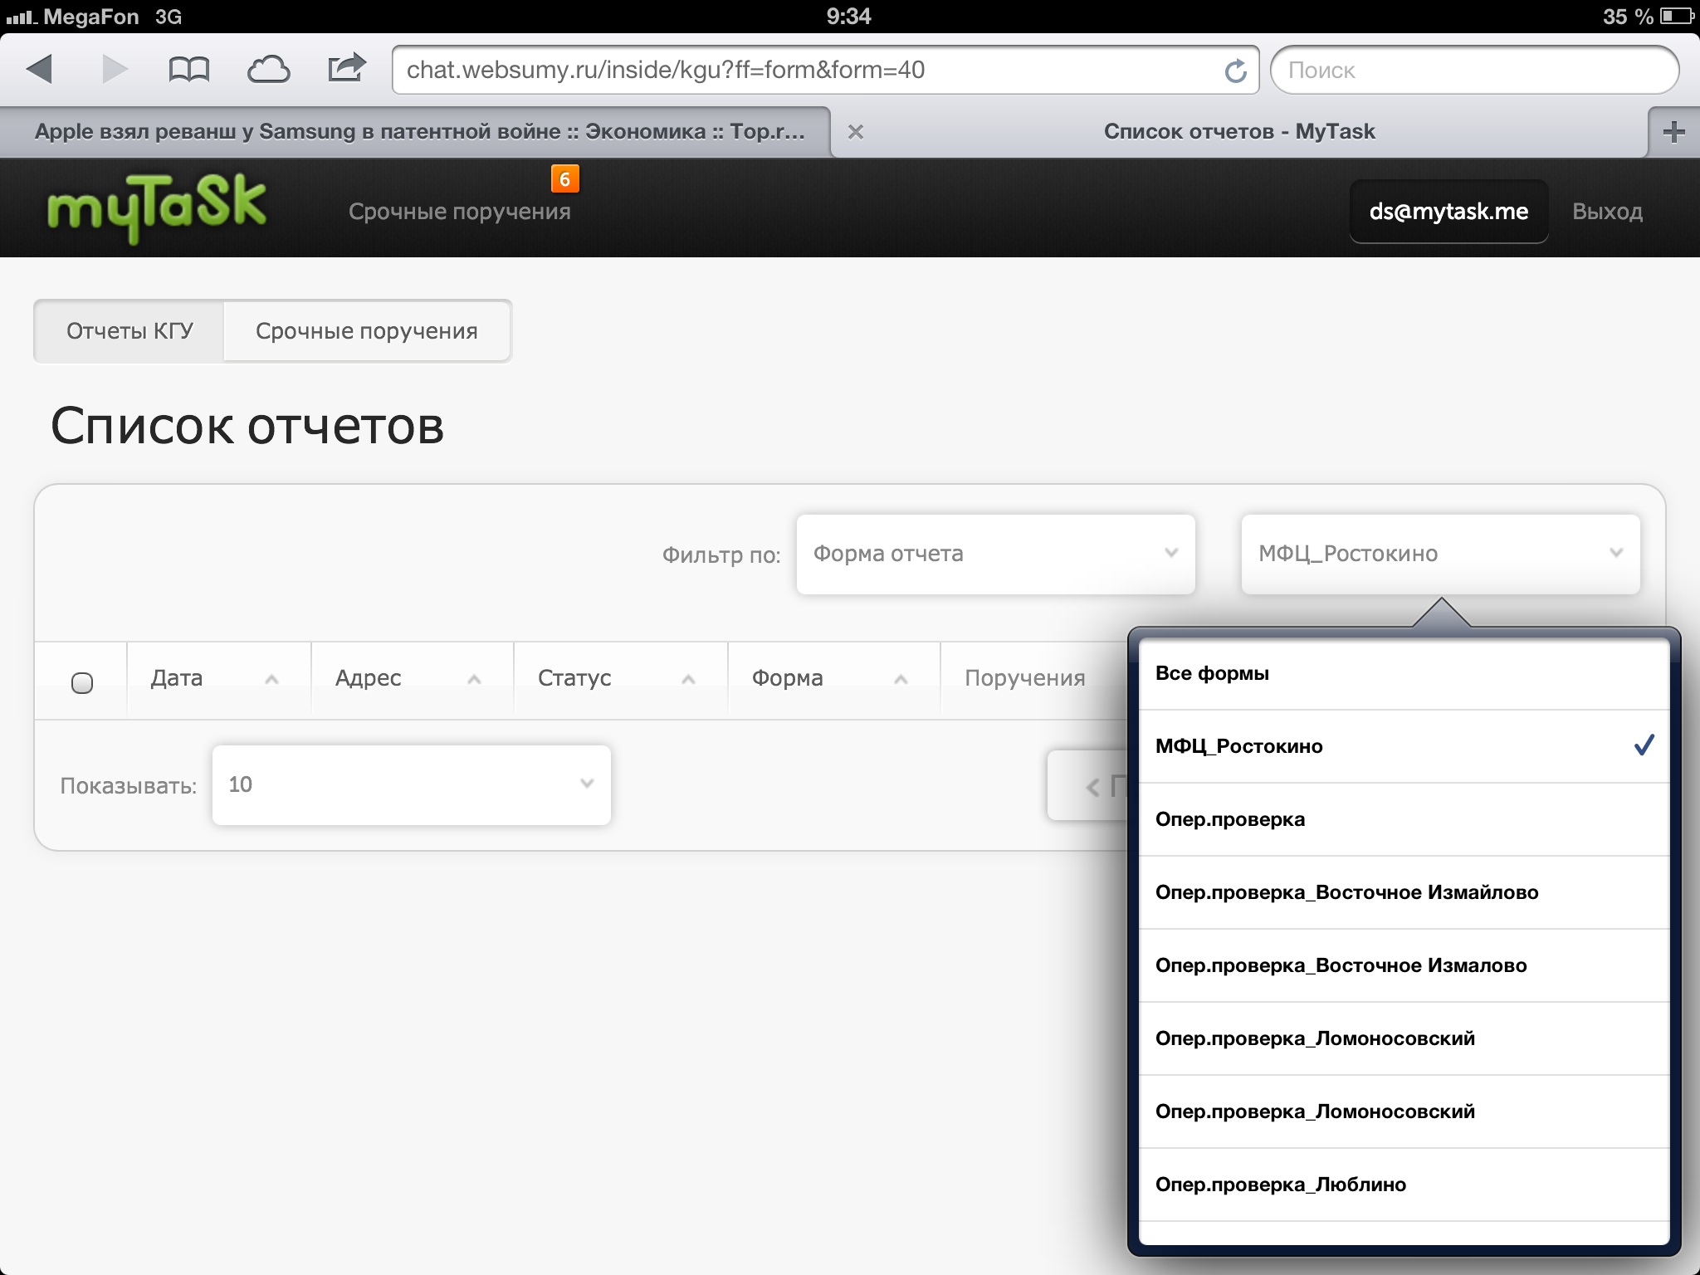
Task: Reload page with refresh icon
Action: coord(1235,71)
